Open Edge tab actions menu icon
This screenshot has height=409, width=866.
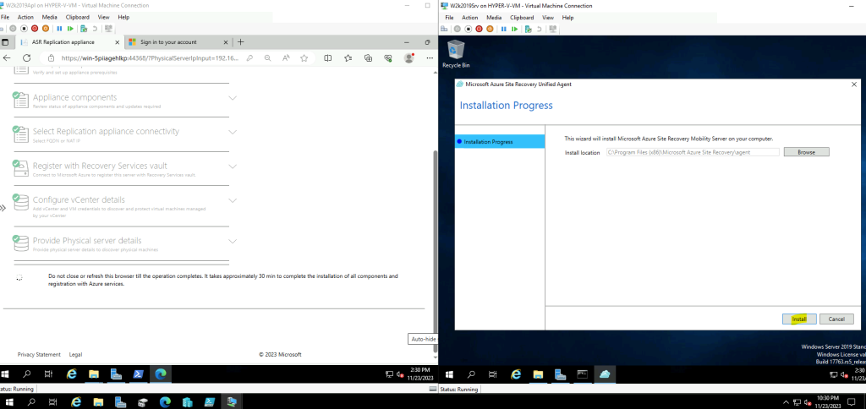click(x=6, y=42)
